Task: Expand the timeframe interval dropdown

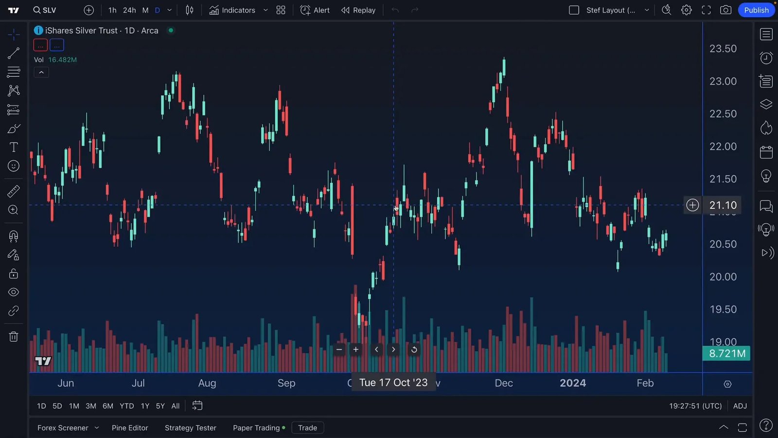Action: click(x=169, y=10)
